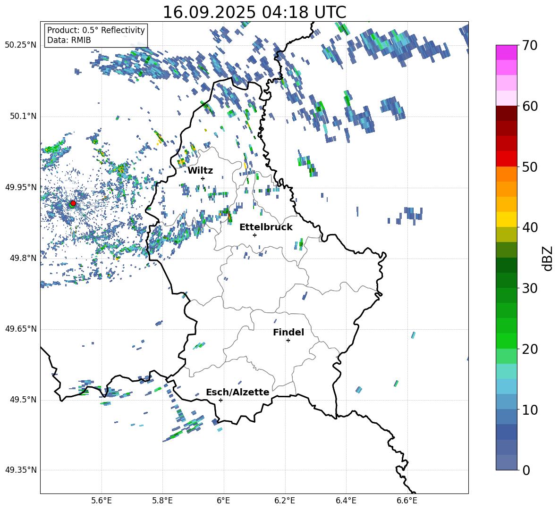Viewport: 559px width, 510px height.
Task: Click the 5.6°E longitude label
Action: (x=102, y=501)
